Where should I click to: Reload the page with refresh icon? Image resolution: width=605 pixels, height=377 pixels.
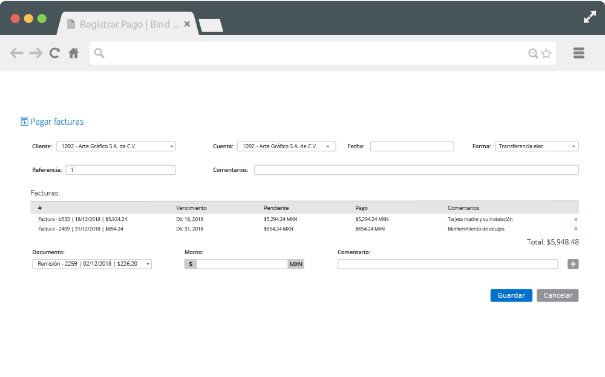(55, 53)
